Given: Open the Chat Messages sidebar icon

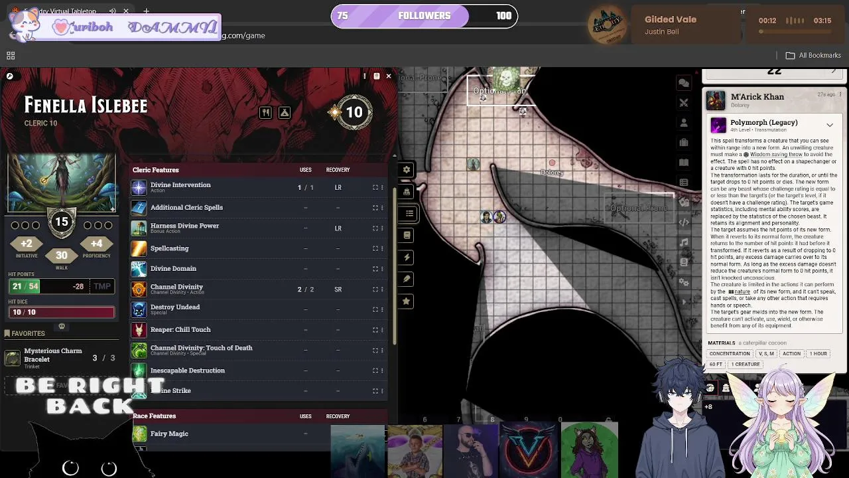Looking at the screenshot, I should tap(683, 82).
